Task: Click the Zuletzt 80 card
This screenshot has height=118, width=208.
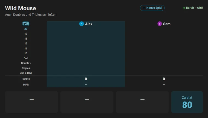Action: (x=187, y=102)
